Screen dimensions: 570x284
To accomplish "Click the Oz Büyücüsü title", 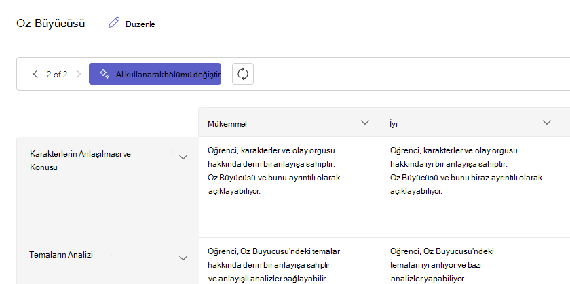I will (50, 24).
